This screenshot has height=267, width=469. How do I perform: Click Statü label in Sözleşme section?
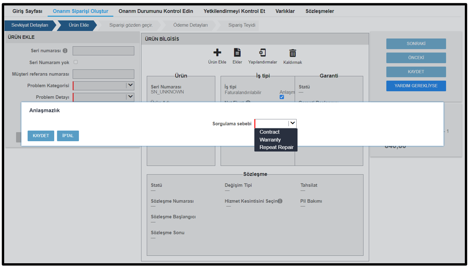[x=156, y=185]
